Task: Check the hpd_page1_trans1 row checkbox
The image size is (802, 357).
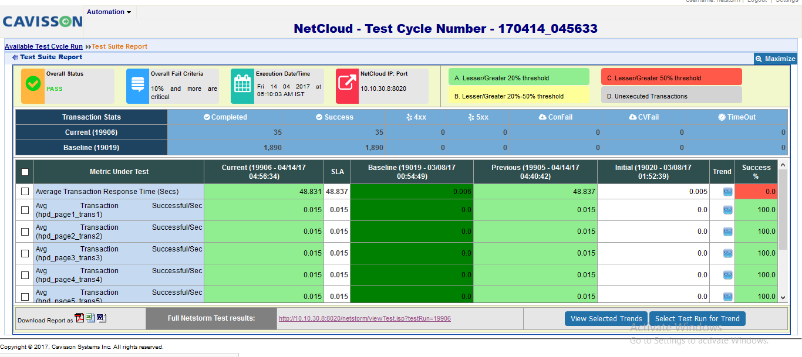Action: point(25,210)
